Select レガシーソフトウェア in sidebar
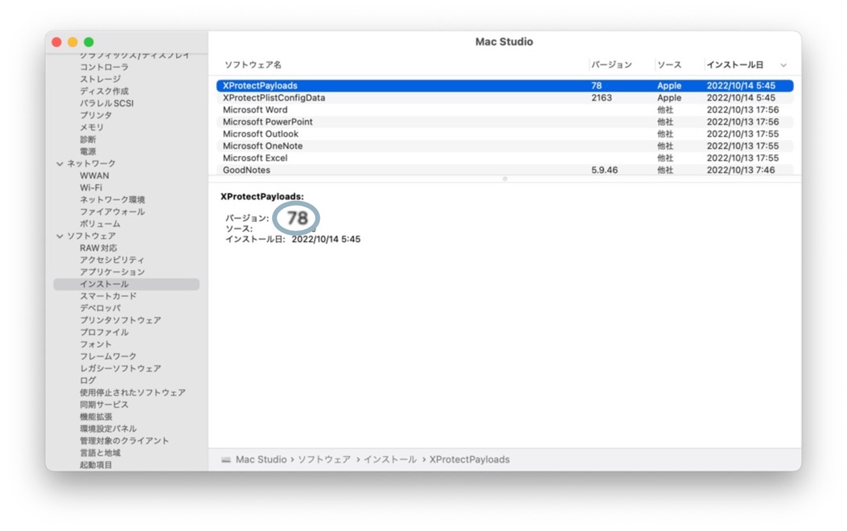The width and height of the screenshot is (847, 531). pos(121,369)
